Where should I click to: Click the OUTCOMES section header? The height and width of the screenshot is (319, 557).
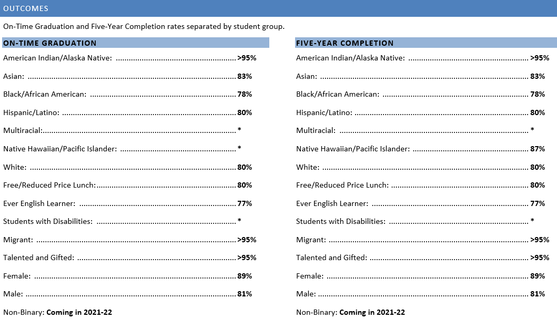point(26,8)
